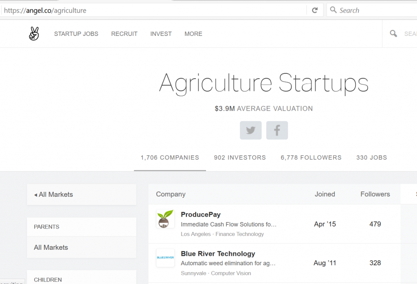Switch to the 6,778 FOLLOWERS tab
Image resolution: width=417 pixels, height=284 pixels.
coord(311,158)
